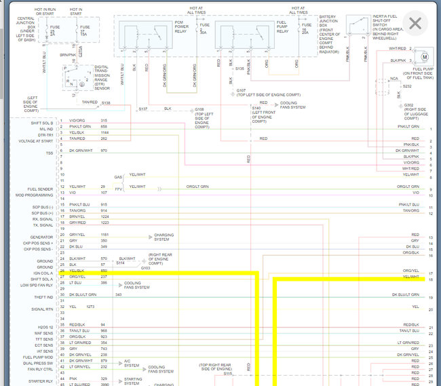
Task: Click the A/C SYSTEM reference text
Action: pos(132,363)
